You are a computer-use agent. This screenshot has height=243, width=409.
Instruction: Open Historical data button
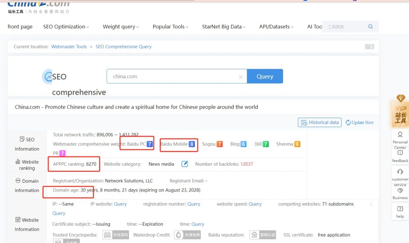click(320, 122)
